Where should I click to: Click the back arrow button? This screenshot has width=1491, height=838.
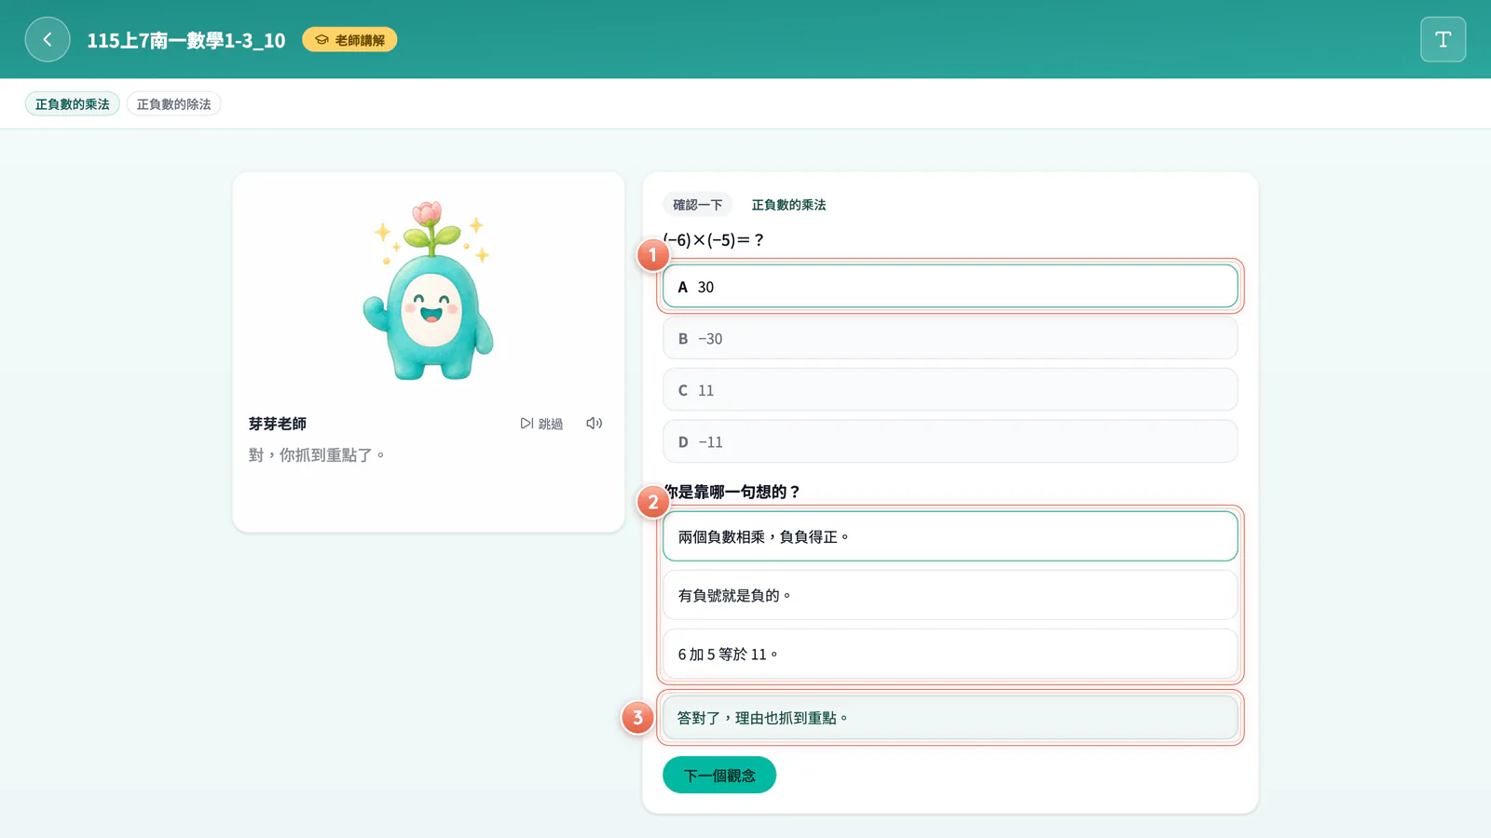coord(48,40)
